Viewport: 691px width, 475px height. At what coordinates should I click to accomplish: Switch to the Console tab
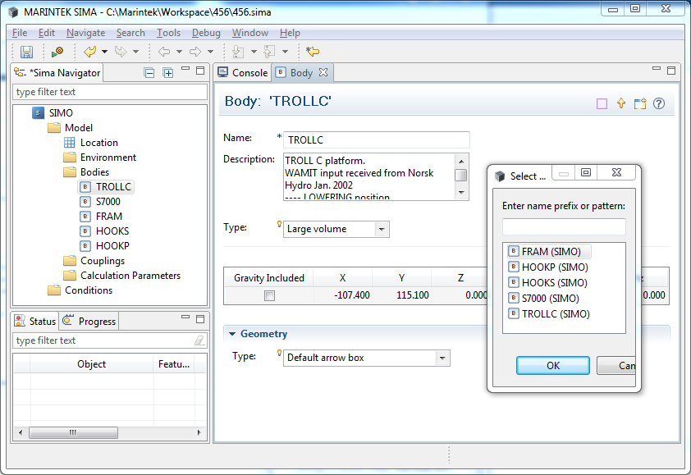point(242,73)
